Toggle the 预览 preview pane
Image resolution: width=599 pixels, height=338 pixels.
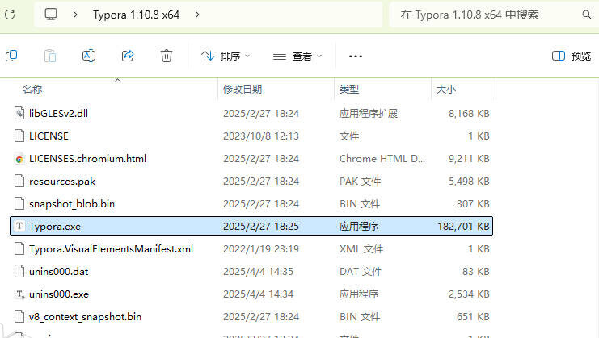click(572, 56)
